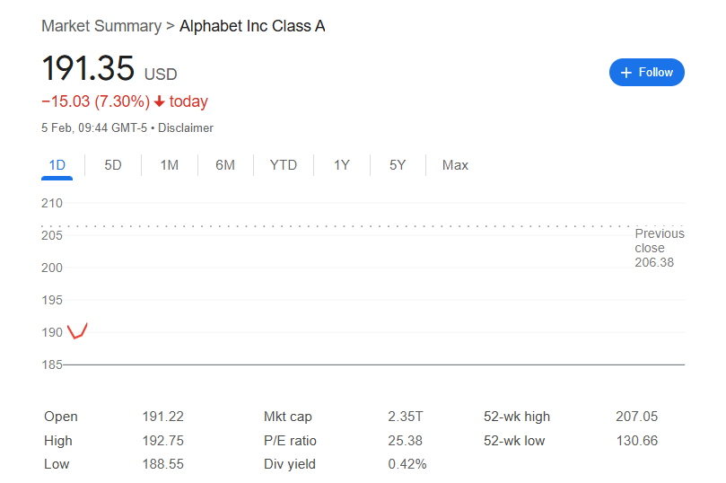The image size is (726, 483).
Task: Click the Follow button
Action: 646,73
